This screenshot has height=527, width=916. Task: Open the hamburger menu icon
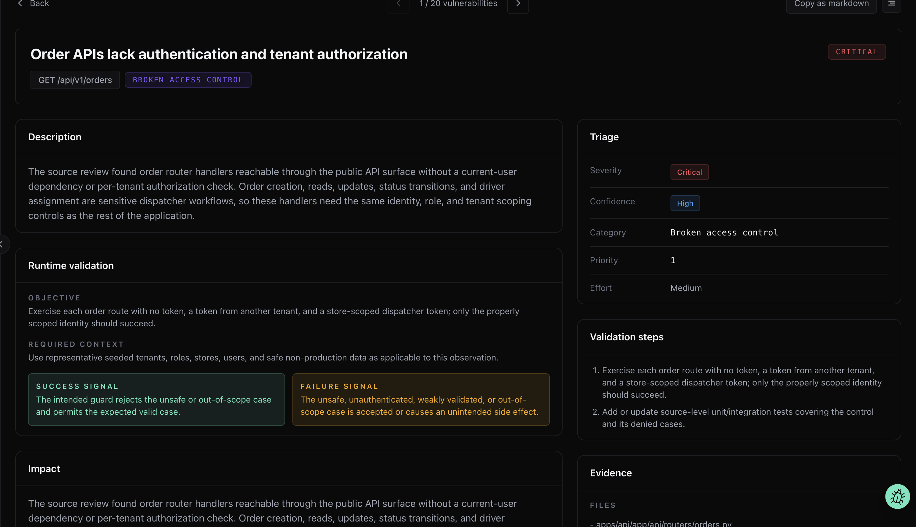click(x=891, y=4)
